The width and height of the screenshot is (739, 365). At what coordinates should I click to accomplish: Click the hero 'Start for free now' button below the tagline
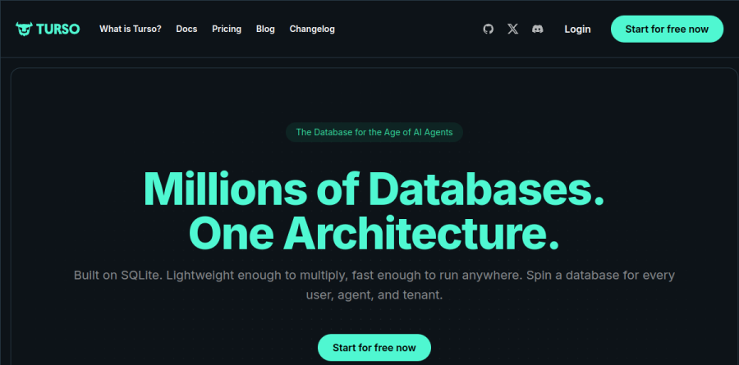point(374,348)
